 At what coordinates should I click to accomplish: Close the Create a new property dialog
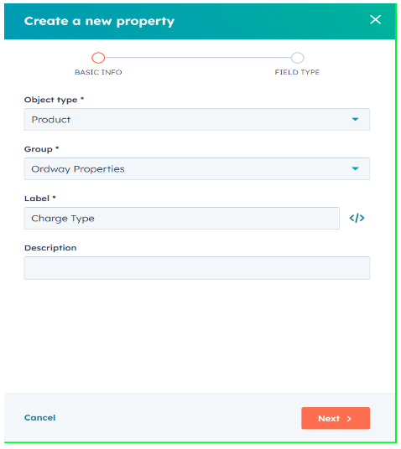(375, 20)
